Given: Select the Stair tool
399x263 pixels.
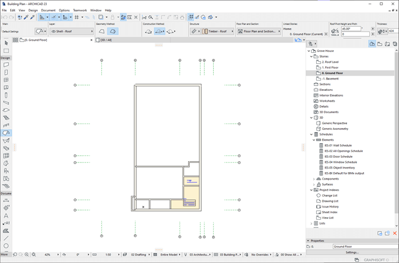Looking at the screenshot, I should (6, 118).
